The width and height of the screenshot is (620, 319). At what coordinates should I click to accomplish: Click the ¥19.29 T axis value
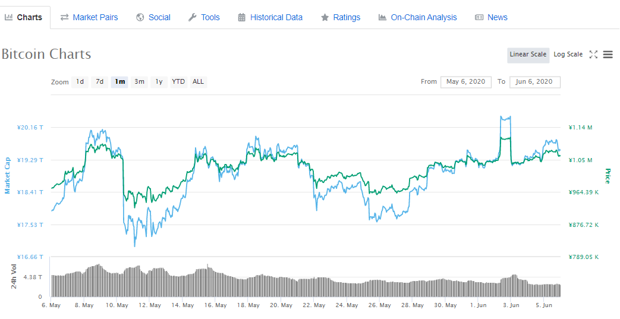tap(30, 160)
